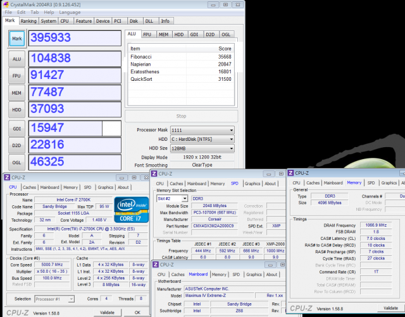Screen dimensions: 405x317
Task: Select the MEM results sub-tab
Action: (163, 35)
